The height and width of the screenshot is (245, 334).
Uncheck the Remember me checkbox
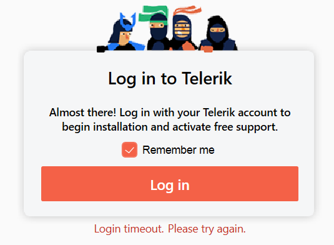pyautogui.click(x=129, y=149)
